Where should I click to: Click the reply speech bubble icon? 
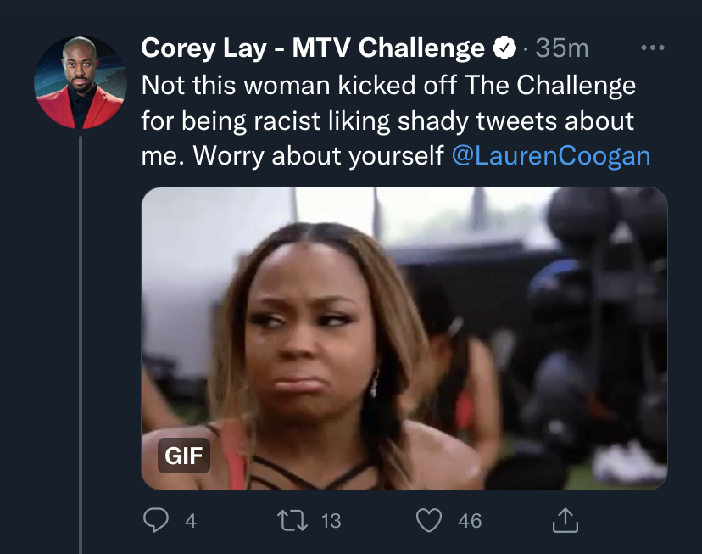pyautogui.click(x=156, y=520)
